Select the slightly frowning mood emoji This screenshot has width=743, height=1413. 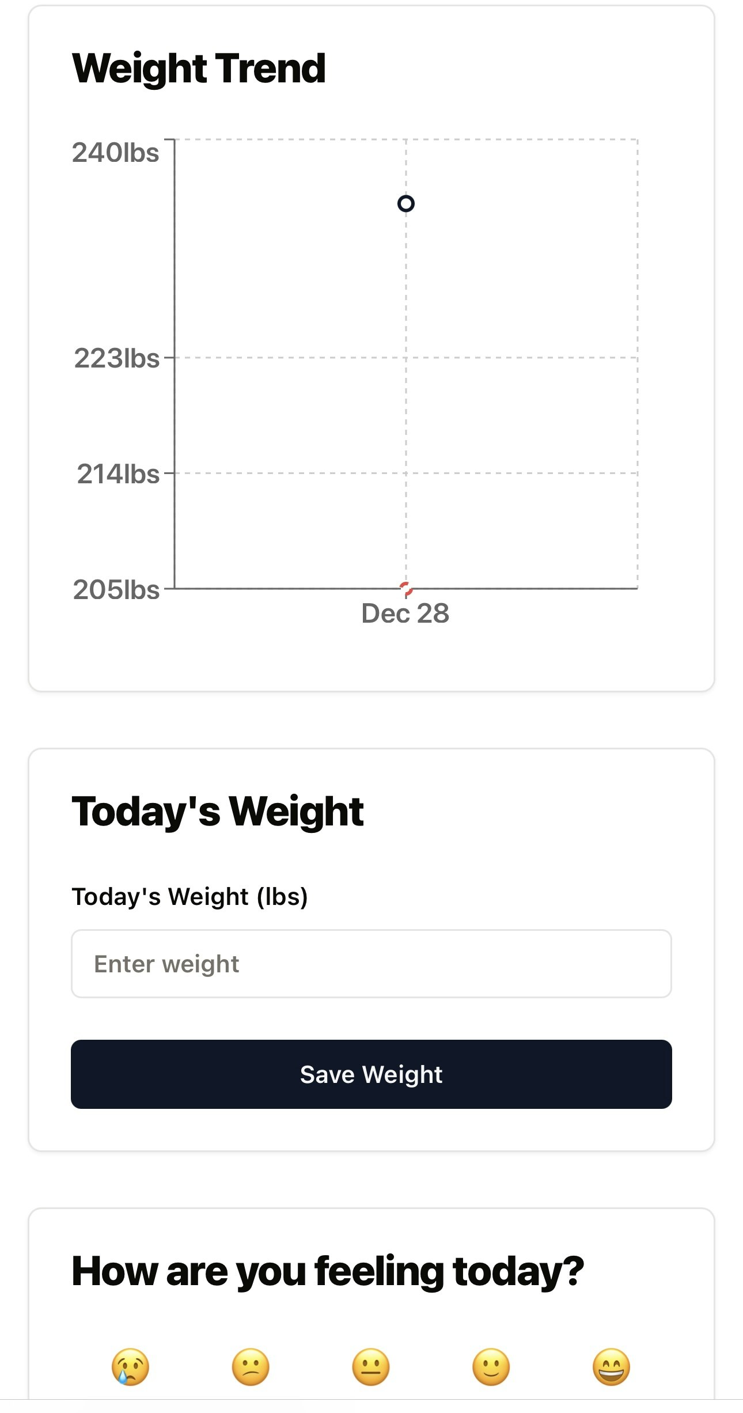pos(251,1366)
